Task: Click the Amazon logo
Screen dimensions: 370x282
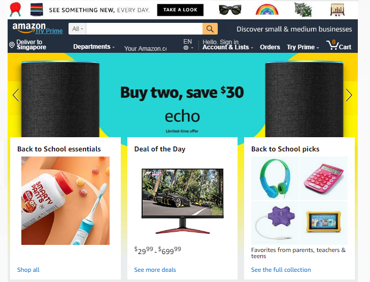Action: (x=29, y=27)
